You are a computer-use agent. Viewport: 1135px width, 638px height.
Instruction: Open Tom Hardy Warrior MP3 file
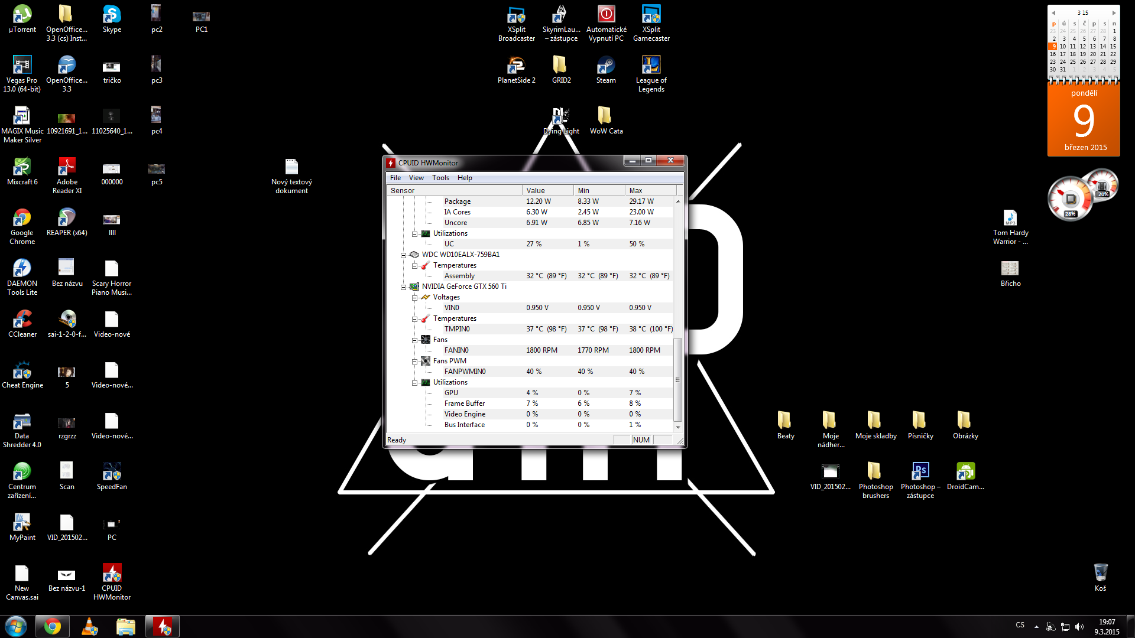[x=1010, y=226]
